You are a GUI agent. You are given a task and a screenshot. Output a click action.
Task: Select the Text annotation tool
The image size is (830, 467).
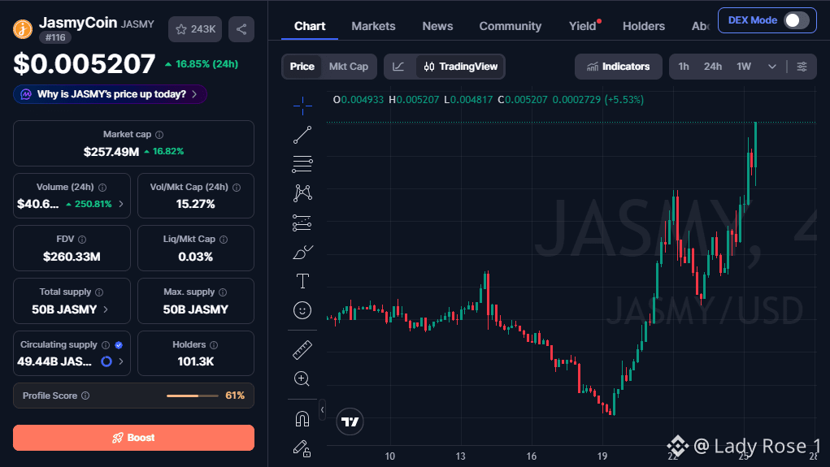[302, 281]
